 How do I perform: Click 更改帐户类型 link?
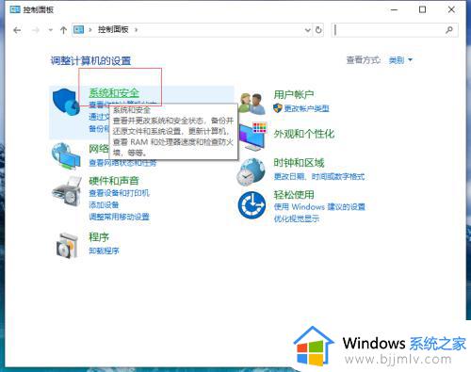coord(306,108)
